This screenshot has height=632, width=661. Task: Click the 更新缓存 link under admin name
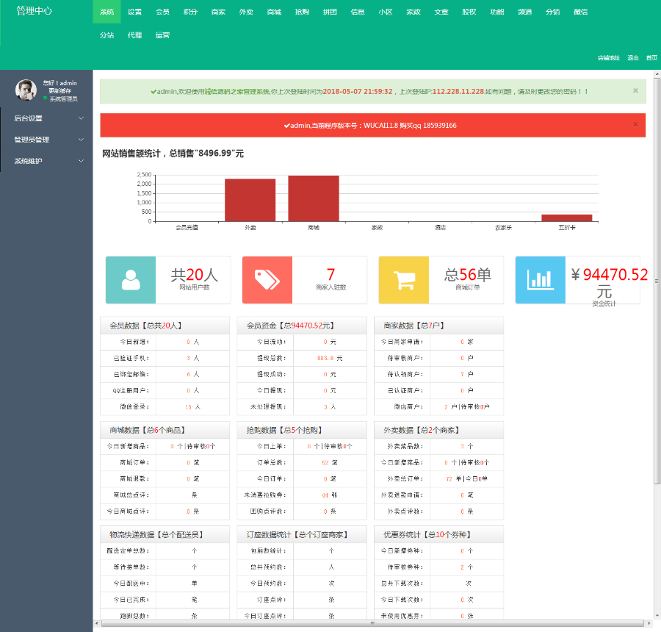(x=60, y=90)
